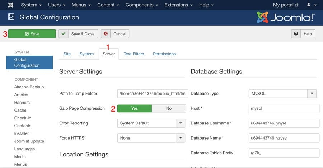Click the Force HTTPS label

[72, 138]
